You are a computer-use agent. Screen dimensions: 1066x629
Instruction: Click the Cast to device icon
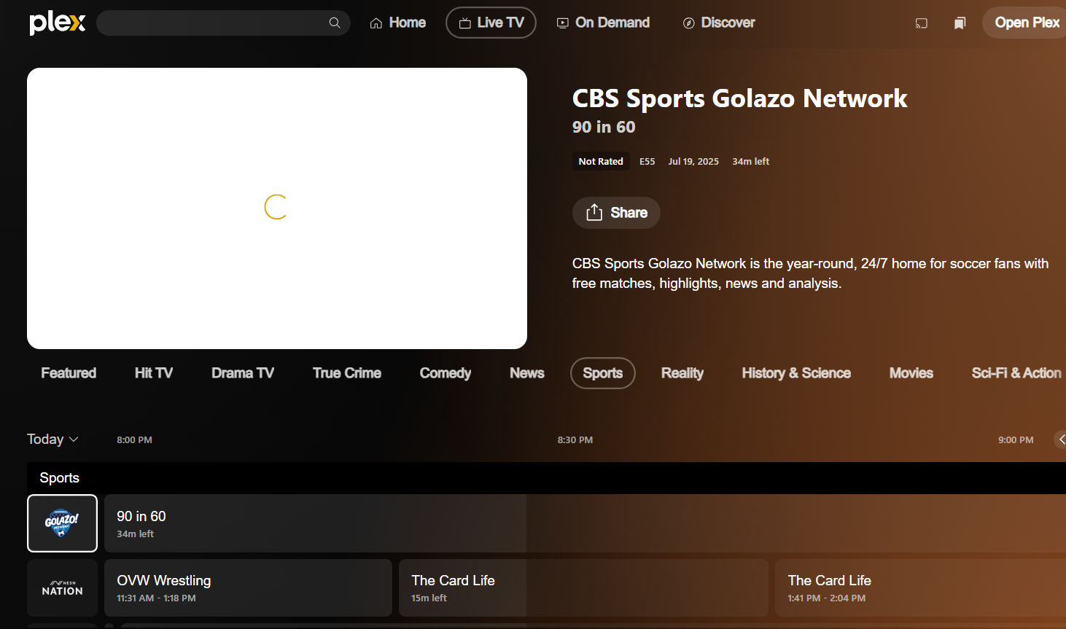pos(921,23)
